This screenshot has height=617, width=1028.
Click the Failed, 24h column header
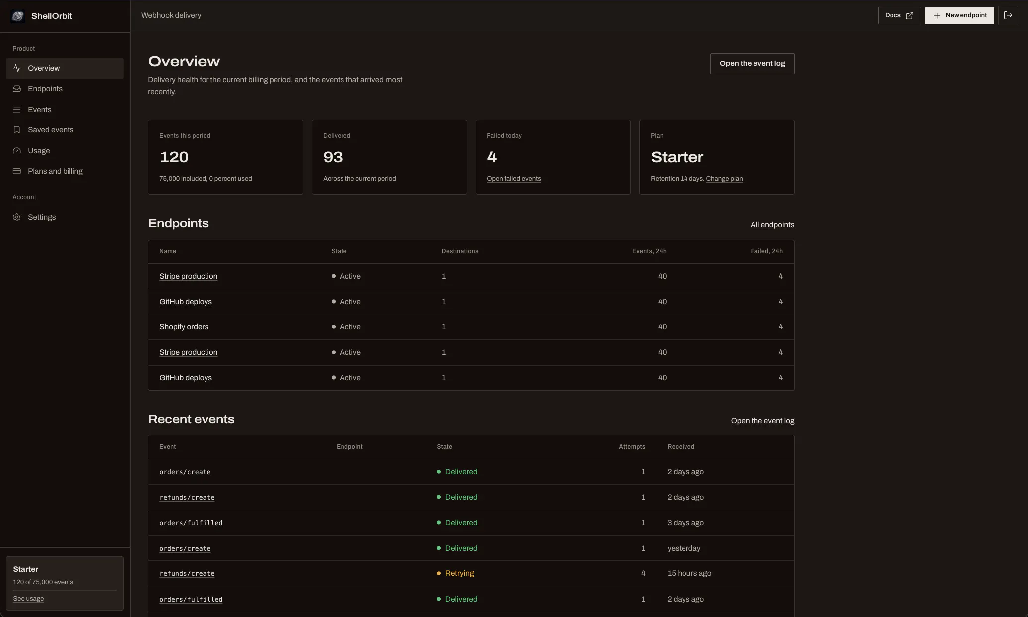click(x=766, y=251)
